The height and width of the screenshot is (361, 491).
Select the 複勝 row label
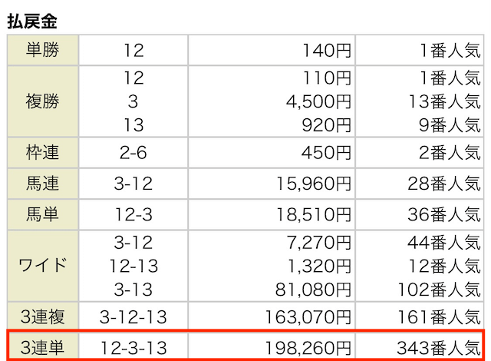pyautogui.click(x=42, y=101)
